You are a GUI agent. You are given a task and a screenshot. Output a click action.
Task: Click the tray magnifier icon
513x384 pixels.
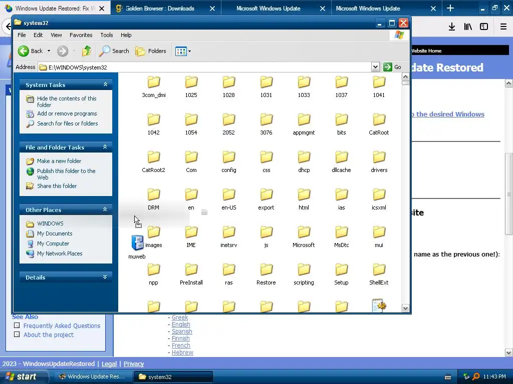(476, 376)
